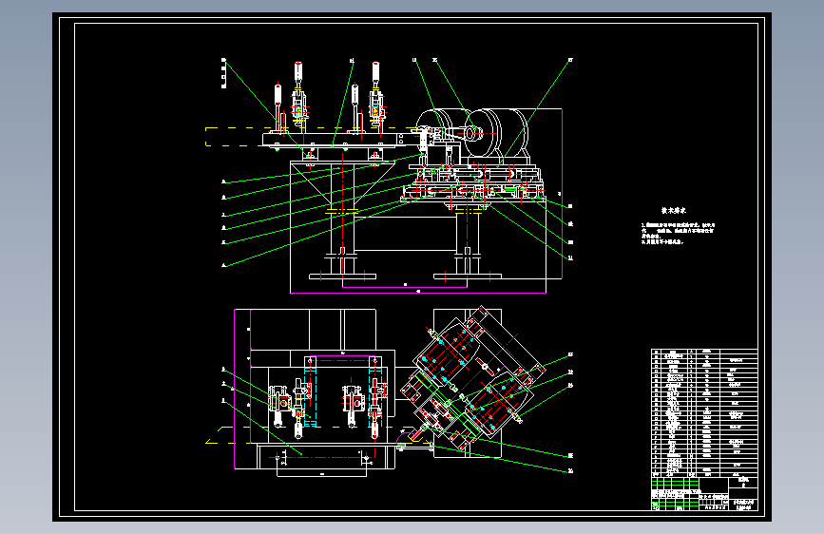Screen dimensions: 824x534
Task: Select the technical requirements paragraph under the heading
Action: click(678, 234)
